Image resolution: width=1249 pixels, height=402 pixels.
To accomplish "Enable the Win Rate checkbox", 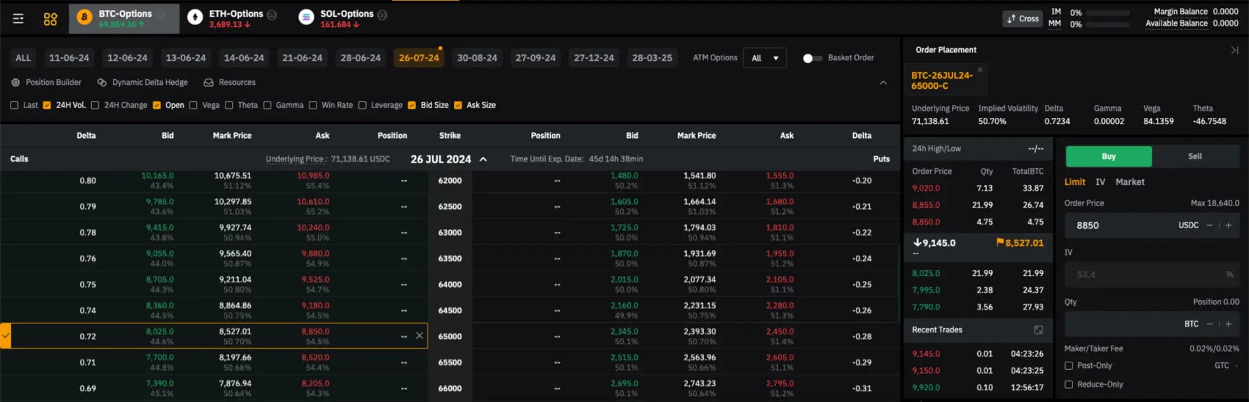I will click(x=313, y=105).
